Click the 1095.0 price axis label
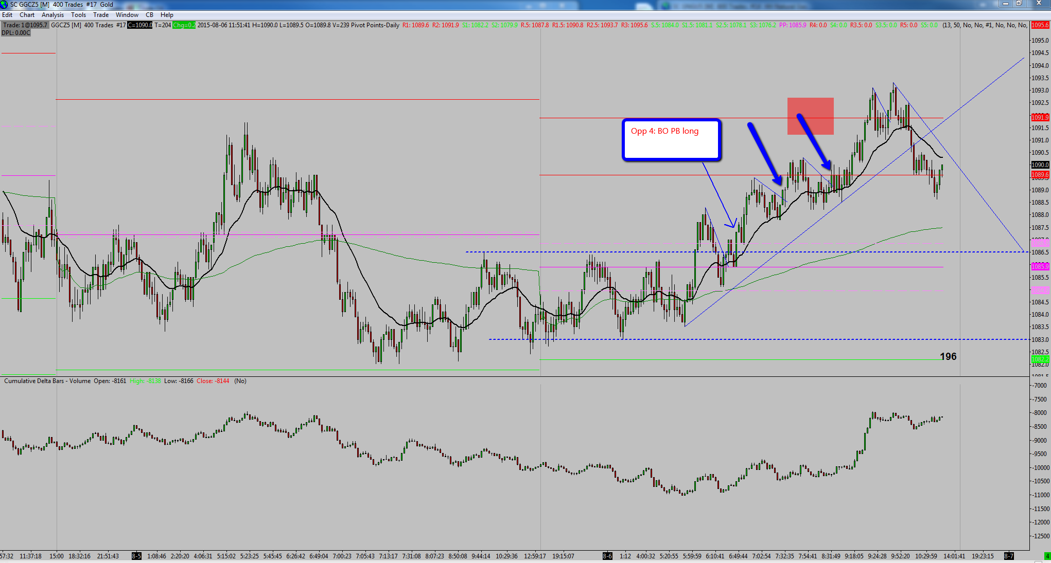 [x=1040, y=40]
